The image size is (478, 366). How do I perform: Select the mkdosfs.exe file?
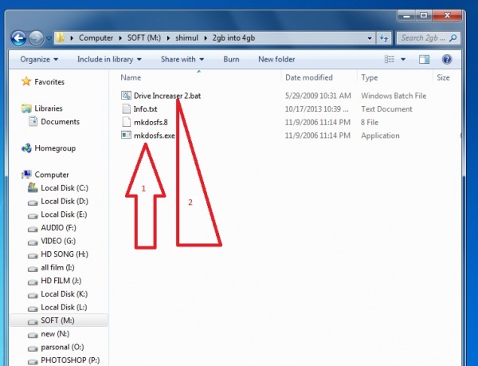click(x=155, y=136)
